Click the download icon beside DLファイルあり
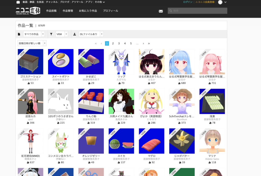 pyautogui.click(x=75, y=34)
